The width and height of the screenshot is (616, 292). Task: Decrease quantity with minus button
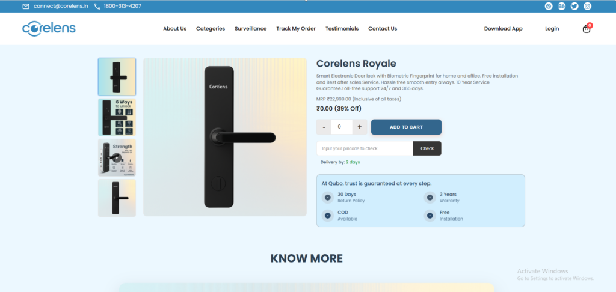(x=324, y=127)
